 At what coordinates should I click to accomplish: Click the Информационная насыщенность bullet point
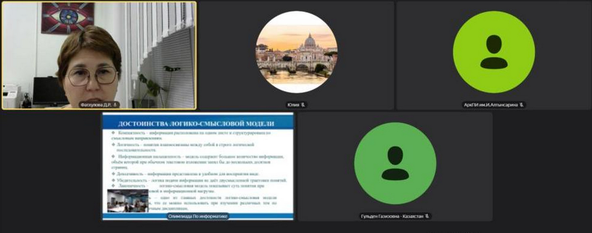click(x=201, y=157)
